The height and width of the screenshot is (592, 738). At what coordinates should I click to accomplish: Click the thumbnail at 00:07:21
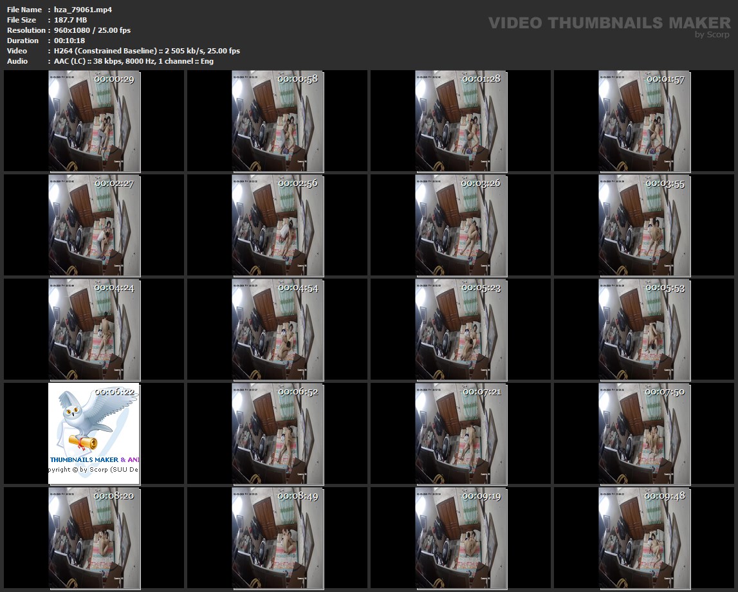pyautogui.click(x=461, y=433)
